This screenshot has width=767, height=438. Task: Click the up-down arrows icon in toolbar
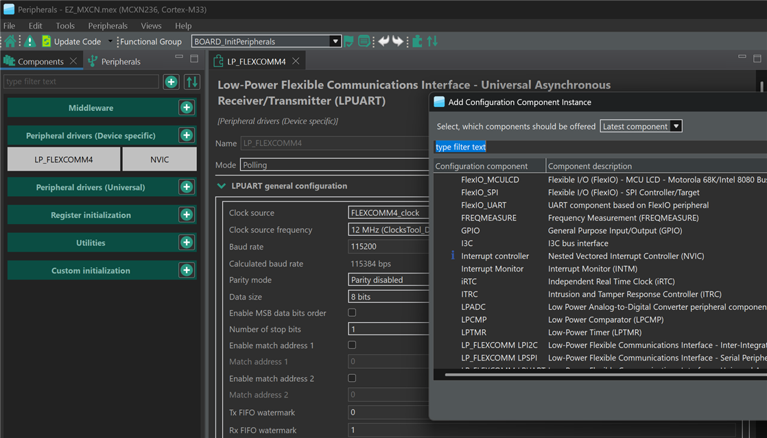[x=432, y=42]
